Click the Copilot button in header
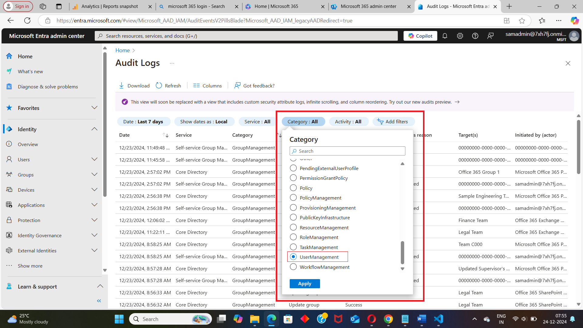This screenshot has height=328, width=583. (420, 36)
